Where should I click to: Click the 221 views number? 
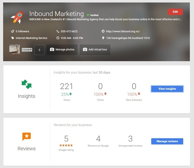click(x=67, y=86)
